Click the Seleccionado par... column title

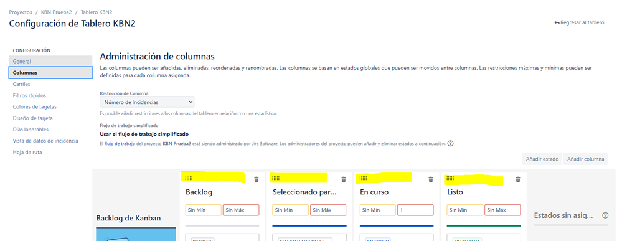coord(304,192)
